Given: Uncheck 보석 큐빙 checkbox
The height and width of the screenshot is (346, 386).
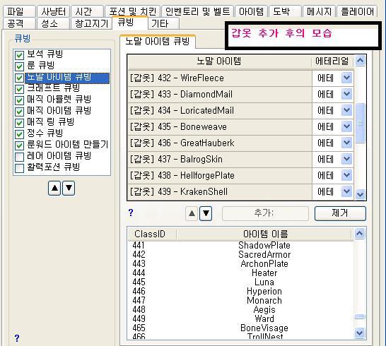Looking at the screenshot, I should click(x=19, y=55).
